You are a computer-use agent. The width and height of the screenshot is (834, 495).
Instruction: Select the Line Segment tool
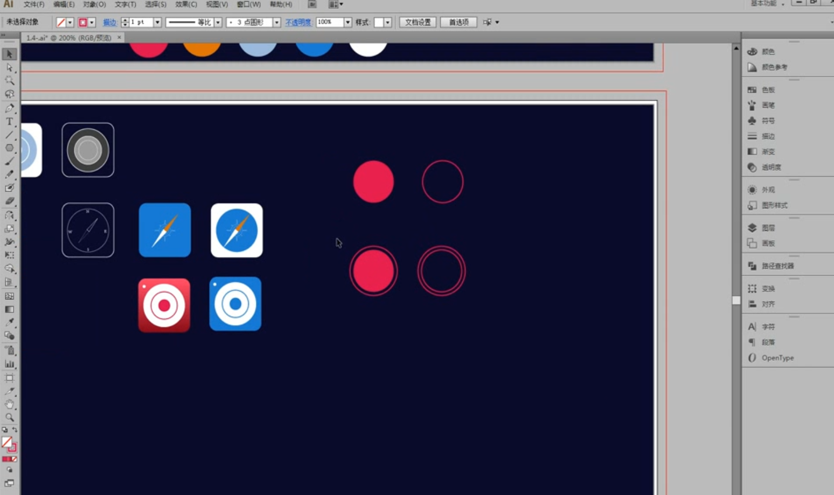pos(9,135)
